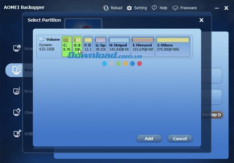
Task: Go to the Restore sidebar icon
Action: [x=17, y=91]
